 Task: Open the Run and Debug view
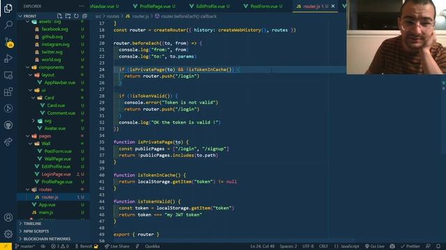coord(8,58)
